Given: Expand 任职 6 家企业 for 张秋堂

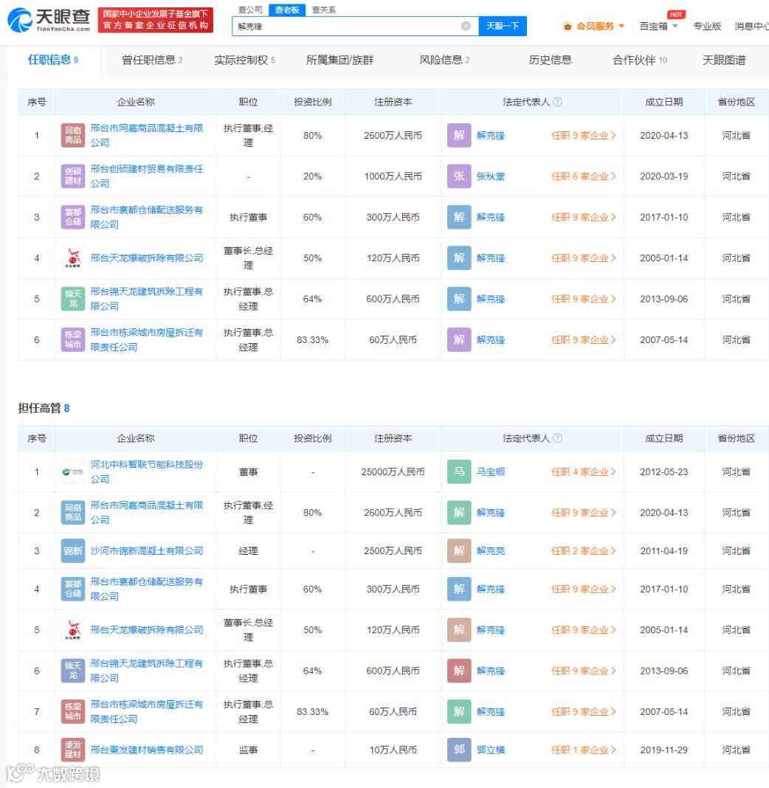Looking at the screenshot, I should click(x=583, y=176).
